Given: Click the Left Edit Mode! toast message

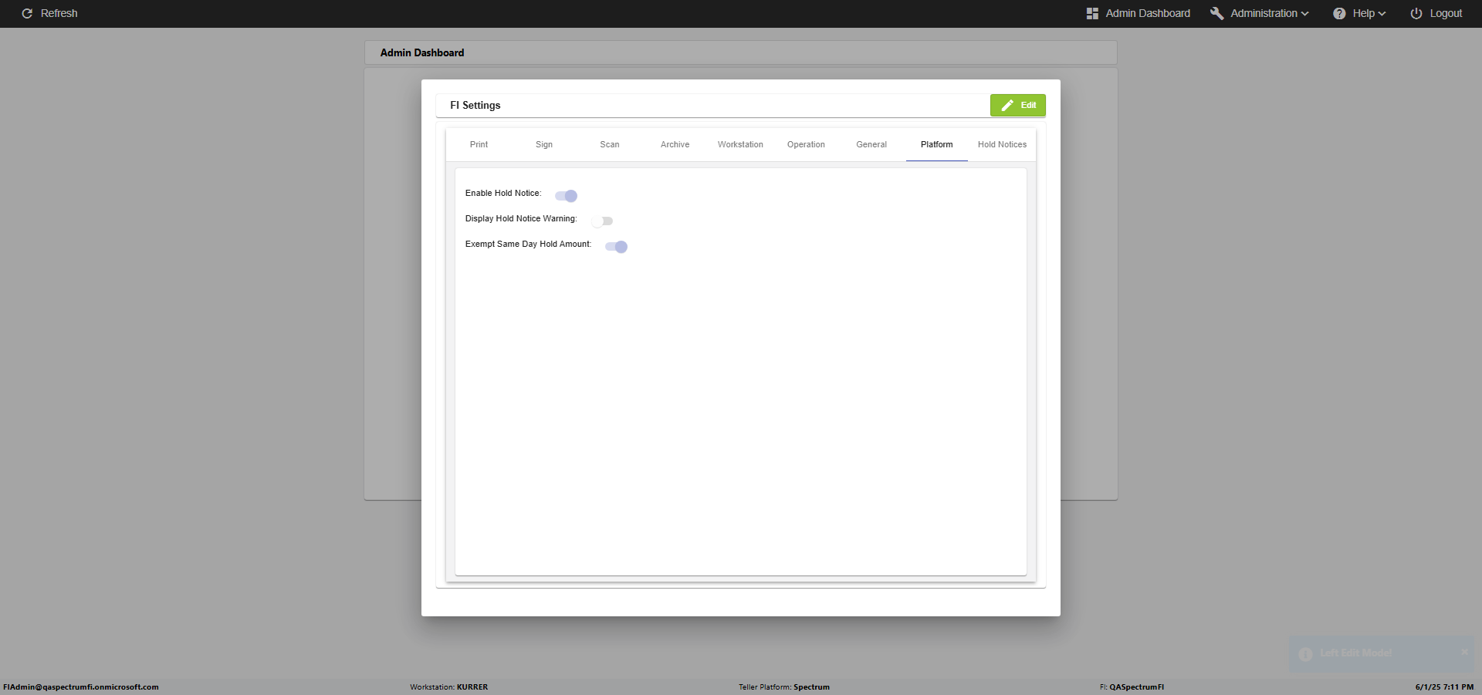Looking at the screenshot, I should 1356,653.
